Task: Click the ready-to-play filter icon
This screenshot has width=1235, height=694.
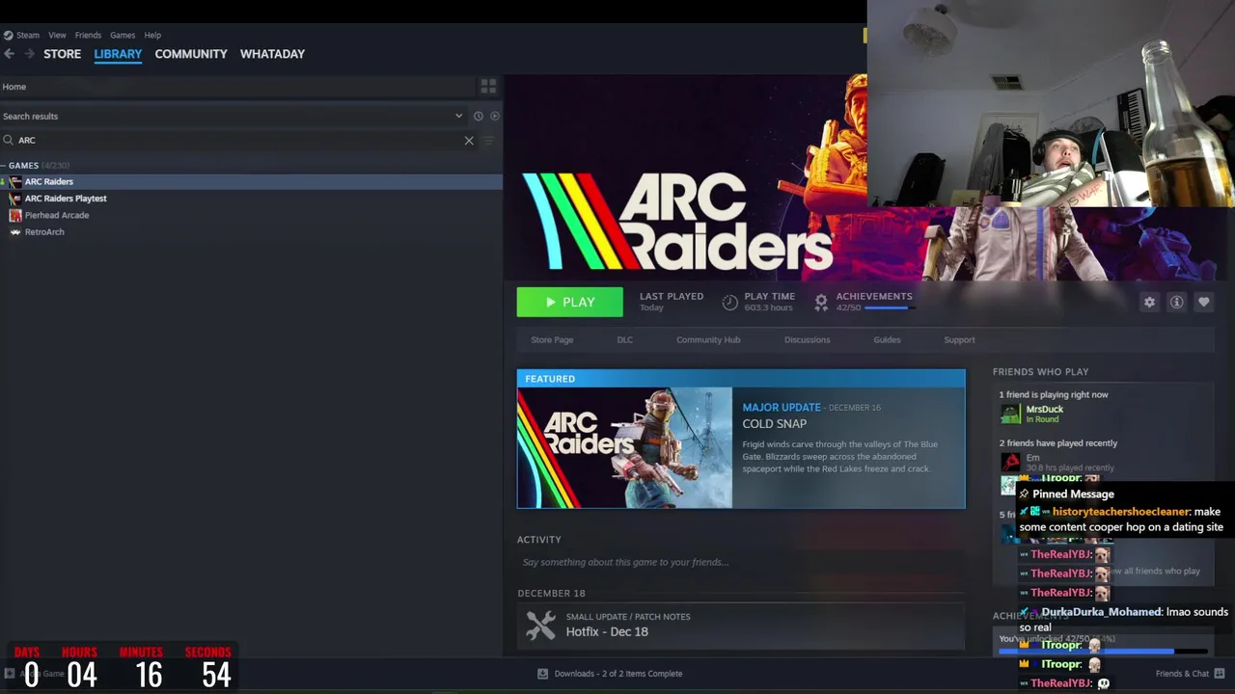Action: pyautogui.click(x=495, y=116)
